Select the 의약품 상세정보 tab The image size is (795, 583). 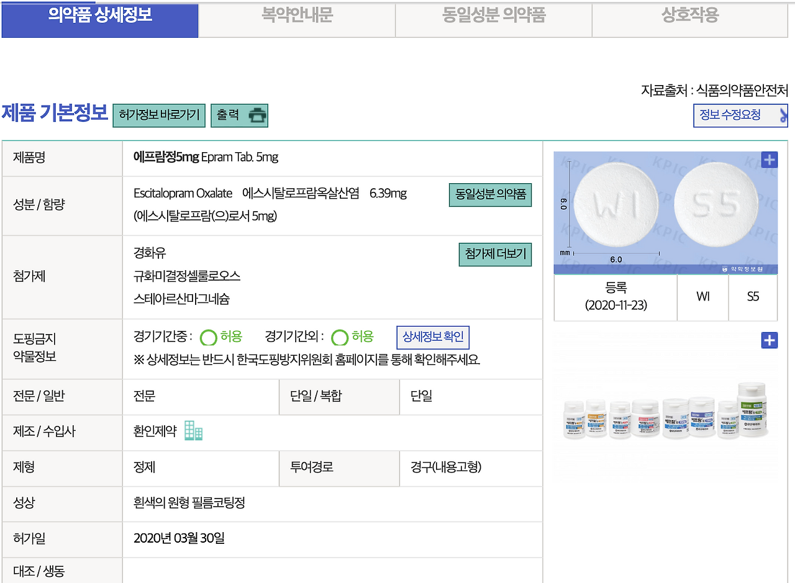point(99,19)
